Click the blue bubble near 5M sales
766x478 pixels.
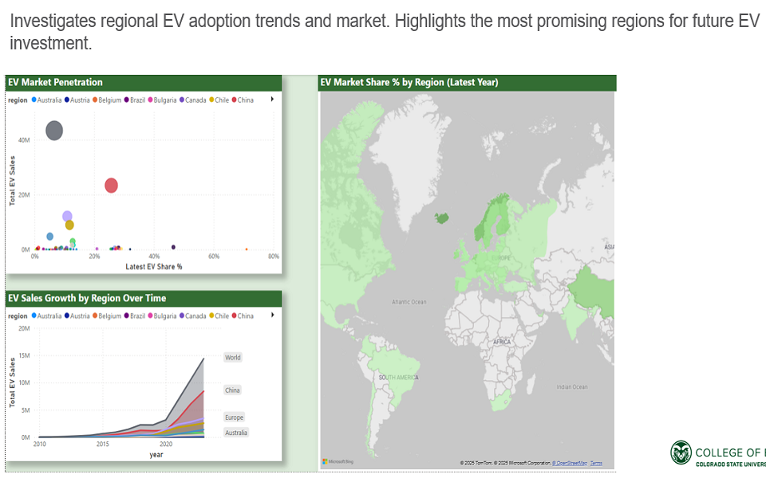(x=49, y=237)
